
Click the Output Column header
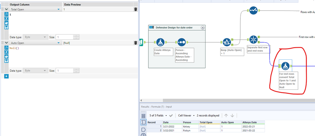[20, 4]
